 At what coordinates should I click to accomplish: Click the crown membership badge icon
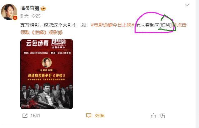43,8
